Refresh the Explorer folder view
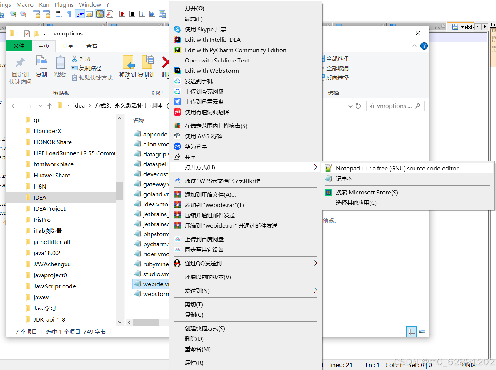This screenshot has height=370, width=496. coord(358,106)
